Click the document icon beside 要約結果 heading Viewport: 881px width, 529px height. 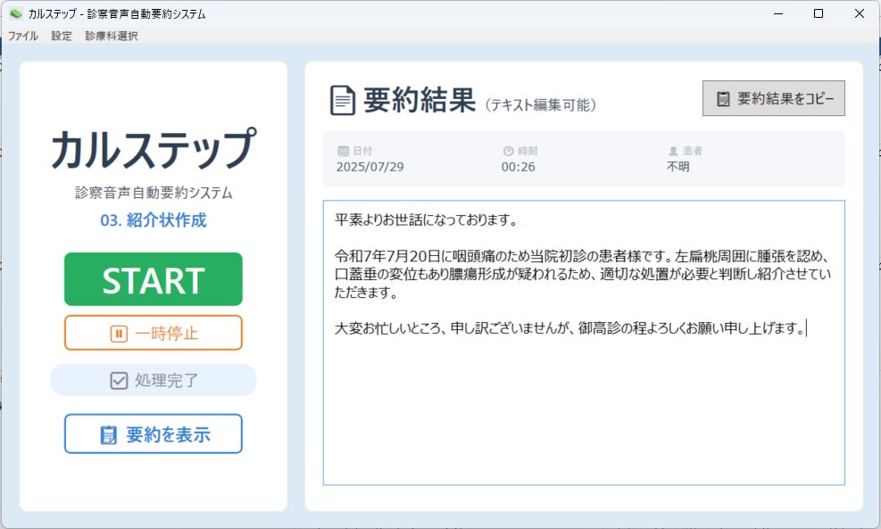pyautogui.click(x=342, y=101)
